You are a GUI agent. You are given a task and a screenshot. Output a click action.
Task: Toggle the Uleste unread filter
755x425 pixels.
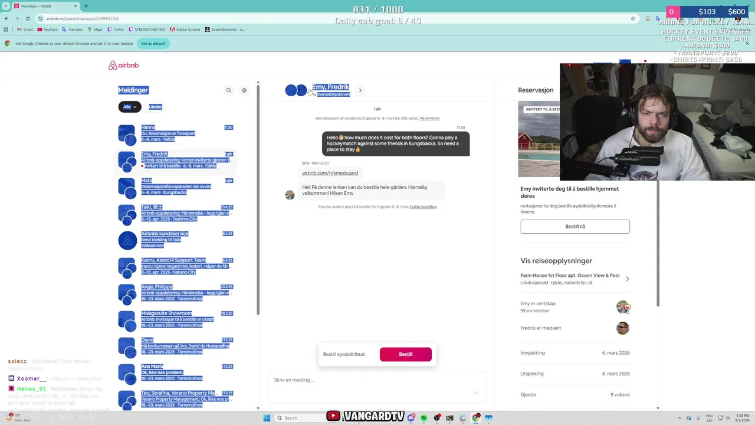point(155,107)
